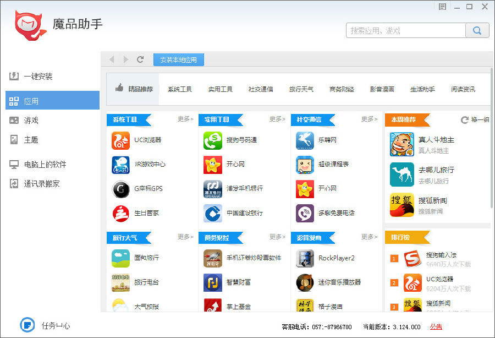Open the G座标GPS app icon
The width and height of the screenshot is (495, 338).
click(120, 189)
